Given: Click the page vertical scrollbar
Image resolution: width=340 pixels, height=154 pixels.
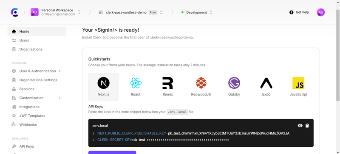Looking at the screenshot, I should click(338, 55).
